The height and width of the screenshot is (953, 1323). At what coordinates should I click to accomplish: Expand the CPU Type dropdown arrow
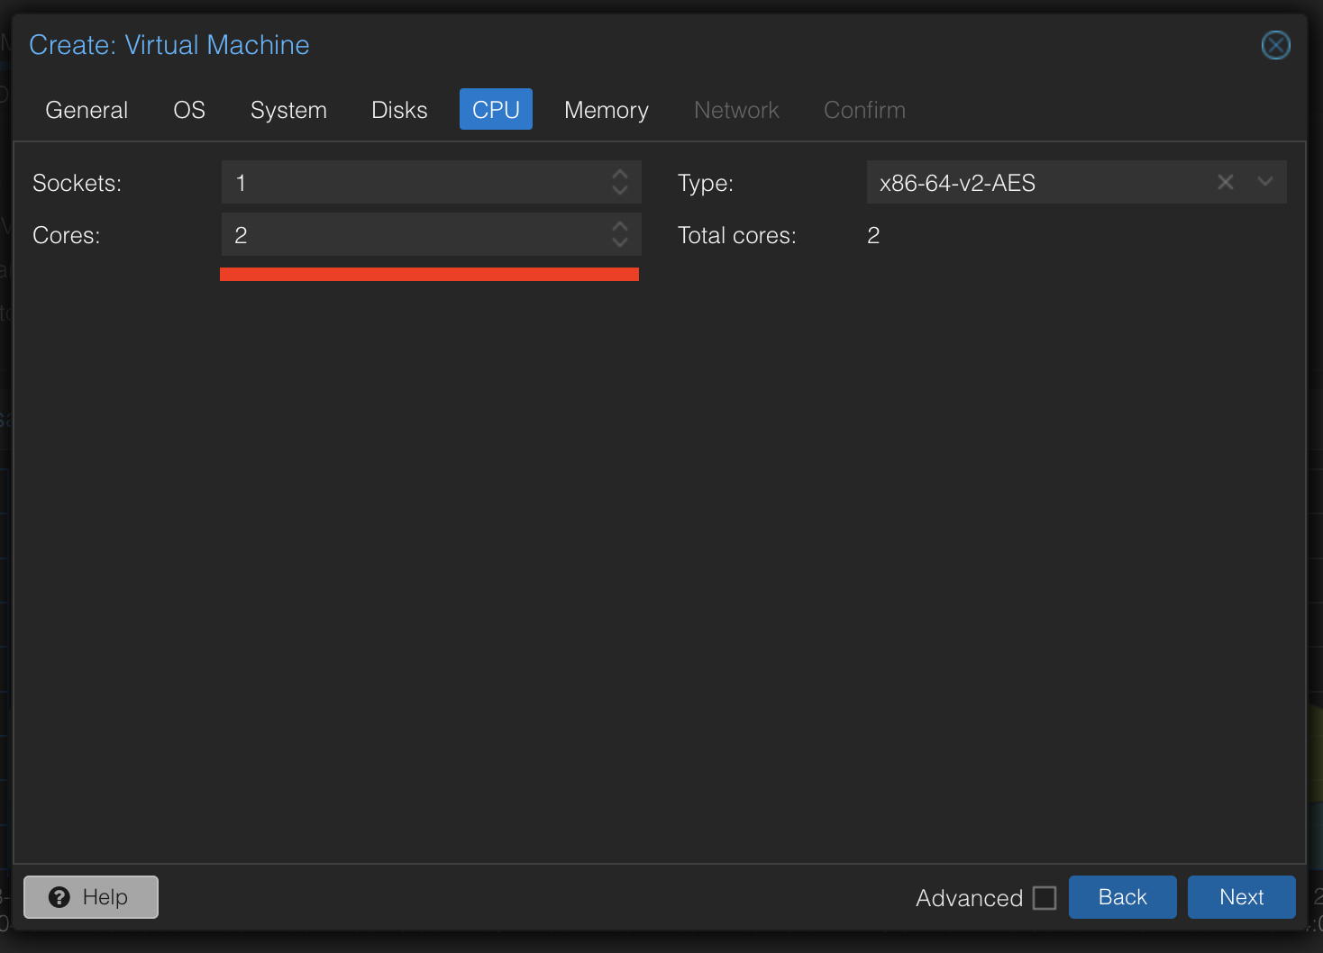point(1265,182)
